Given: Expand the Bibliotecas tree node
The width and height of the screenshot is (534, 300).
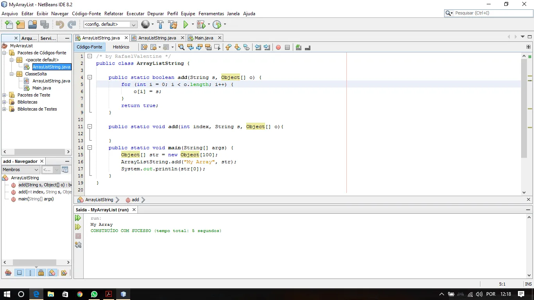Looking at the screenshot, I should [x=4, y=102].
